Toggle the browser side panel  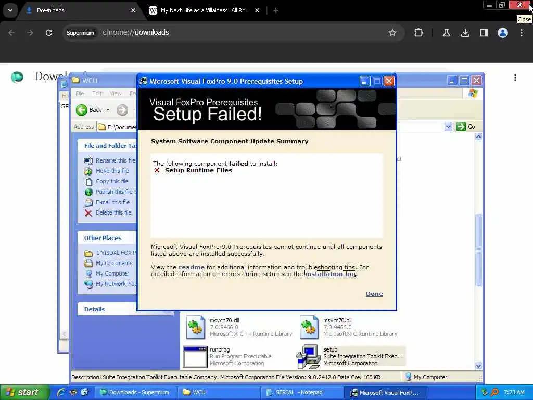tap(484, 33)
